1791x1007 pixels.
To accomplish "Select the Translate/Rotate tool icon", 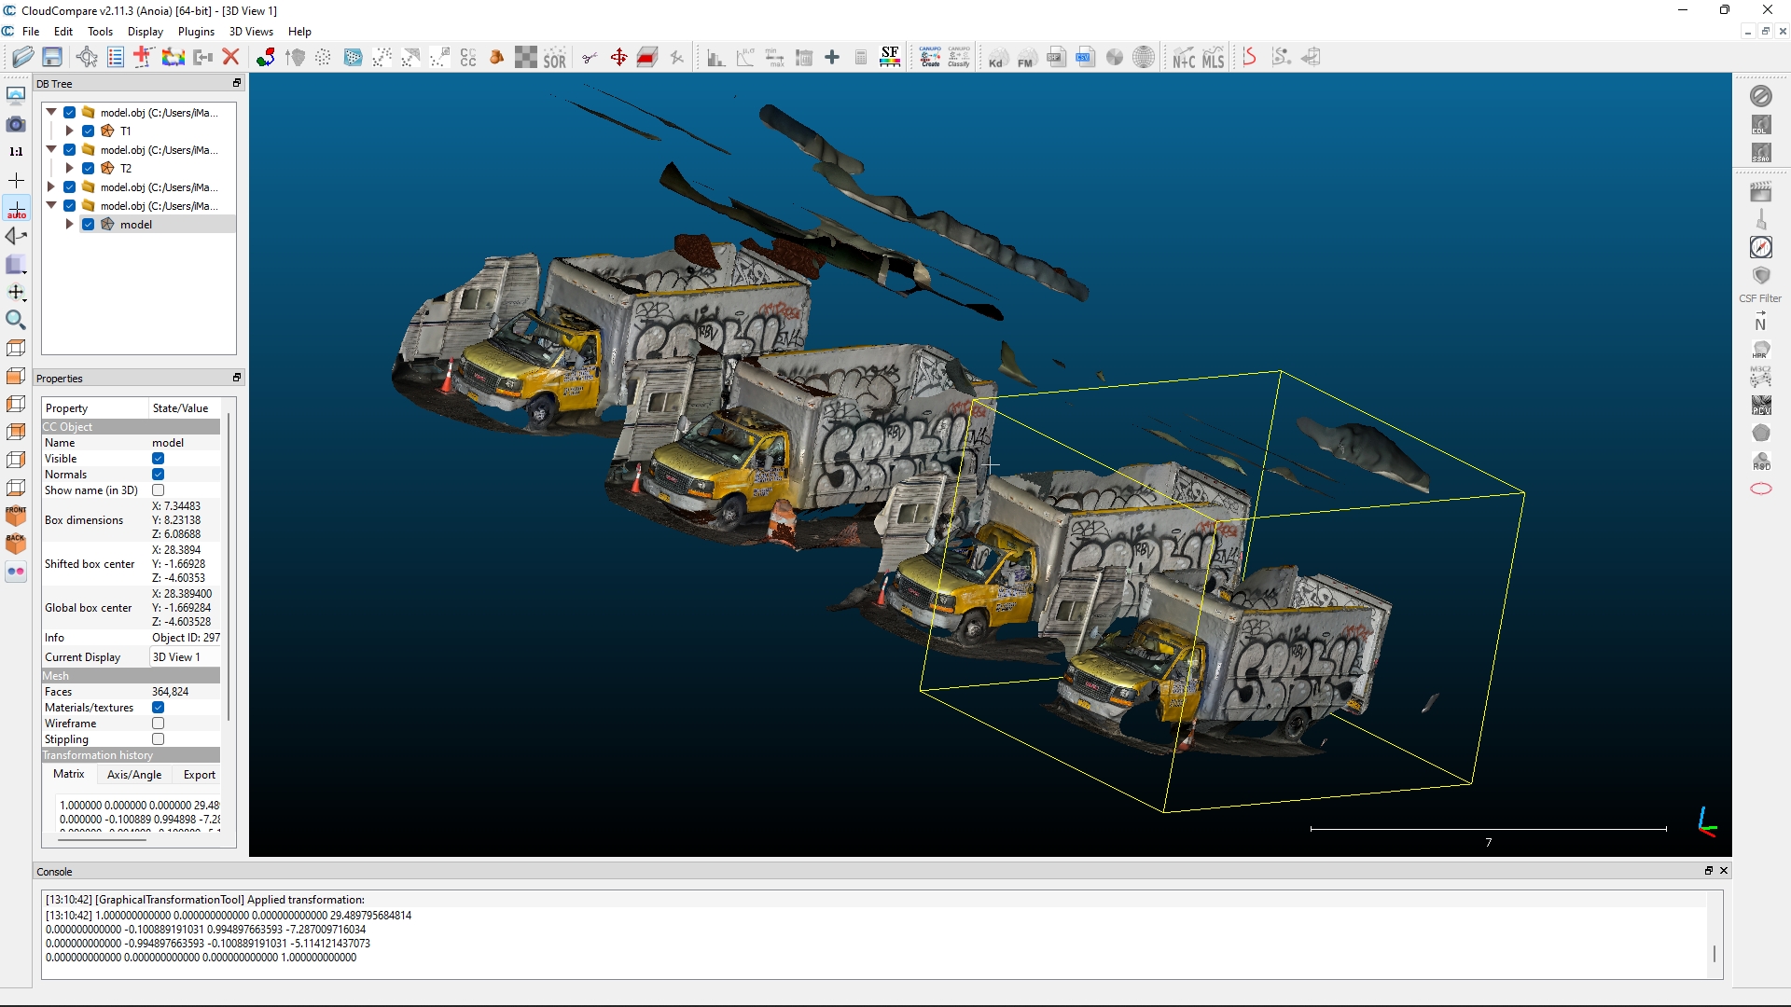I will (x=618, y=57).
